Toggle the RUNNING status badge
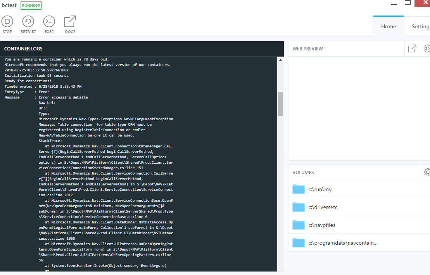The height and width of the screenshot is (275, 430). (31, 5)
